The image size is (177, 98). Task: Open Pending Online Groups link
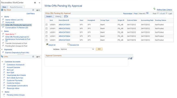tap(16, 95)
